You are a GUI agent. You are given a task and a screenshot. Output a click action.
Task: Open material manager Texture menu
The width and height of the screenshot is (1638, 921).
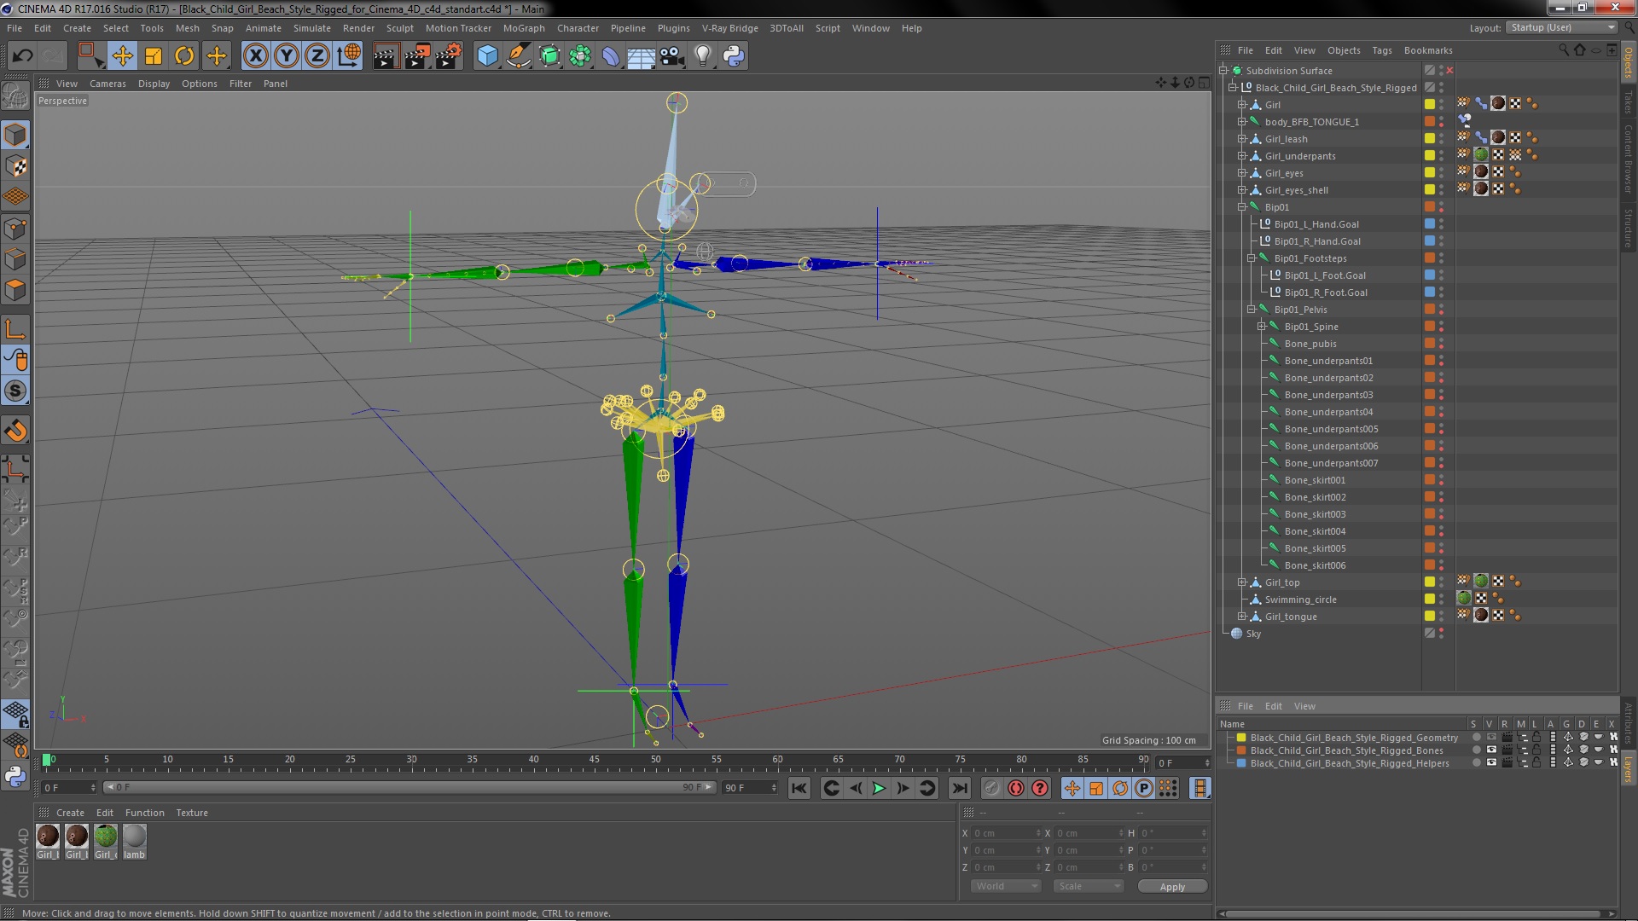pos(192,813)
